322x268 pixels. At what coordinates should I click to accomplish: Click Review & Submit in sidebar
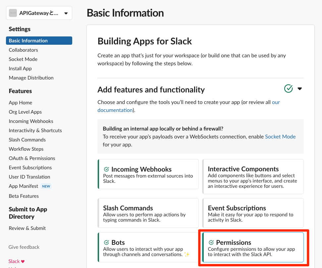tap(27, 228)
